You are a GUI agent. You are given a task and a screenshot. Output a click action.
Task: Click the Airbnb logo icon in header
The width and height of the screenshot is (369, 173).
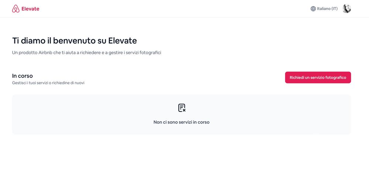16,9
